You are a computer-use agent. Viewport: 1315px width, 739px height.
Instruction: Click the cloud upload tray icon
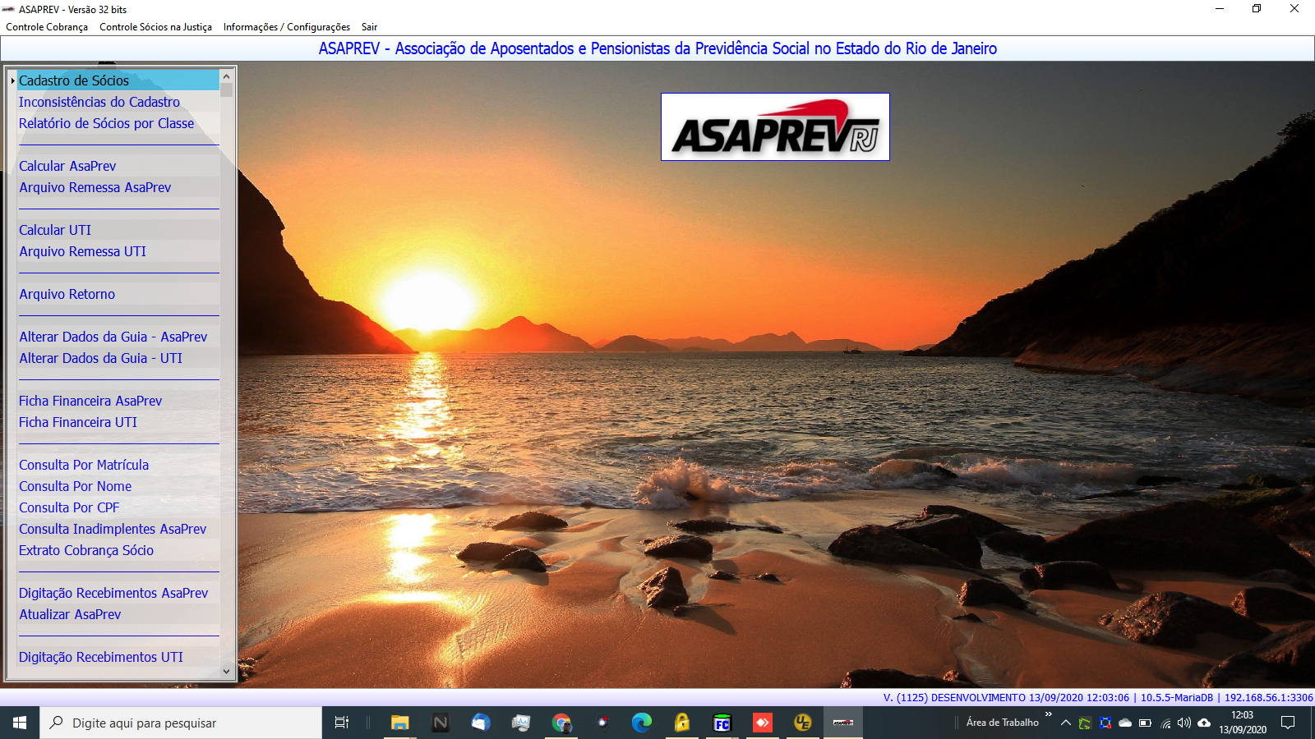pyautogui.click(x=1204, y=723)
